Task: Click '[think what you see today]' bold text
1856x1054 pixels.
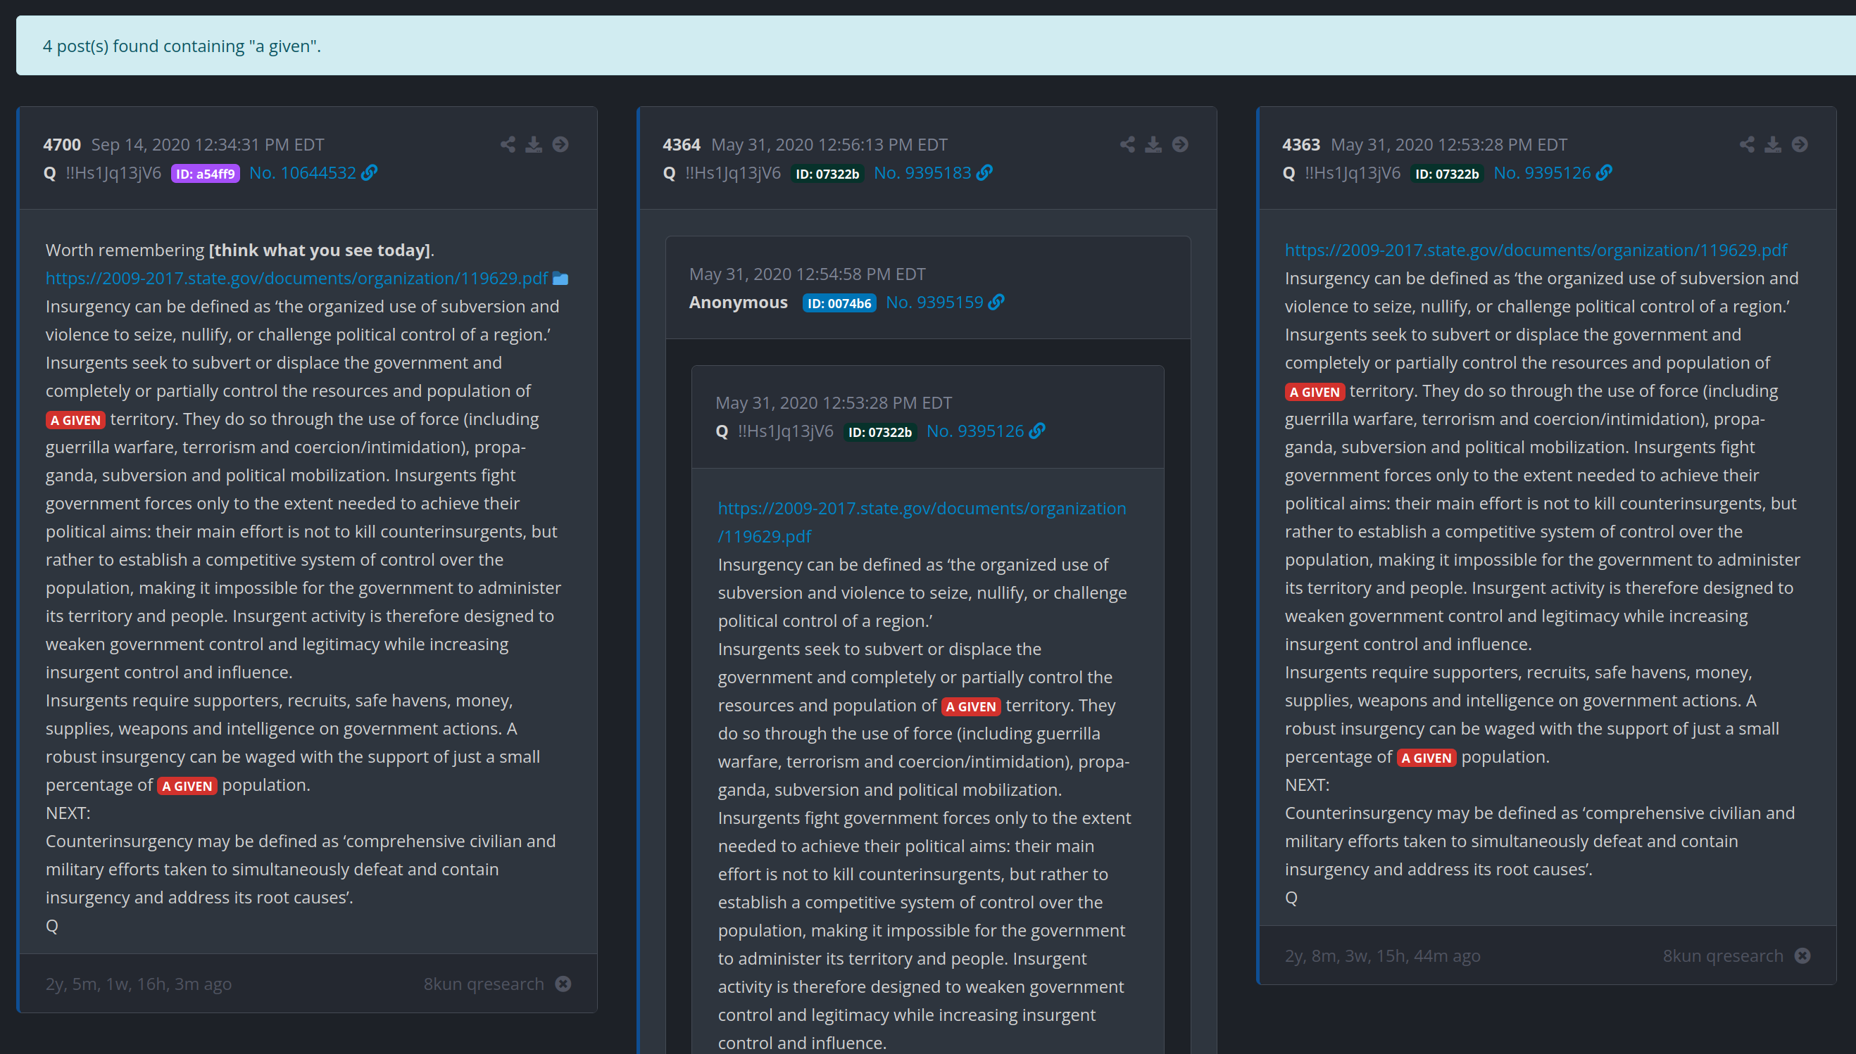Action: tap(320, 250)
